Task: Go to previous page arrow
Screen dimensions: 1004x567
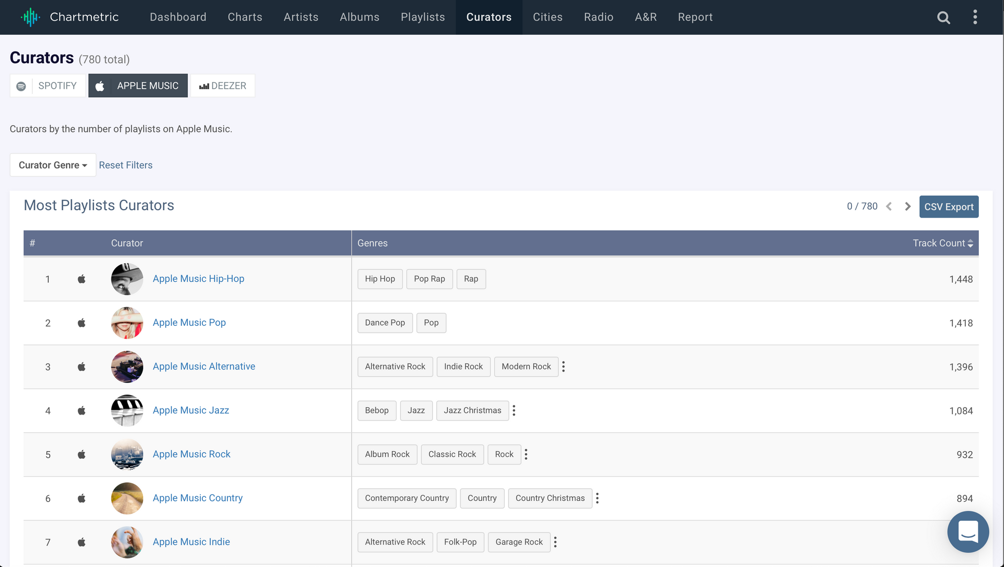Action: coord(889,207)
